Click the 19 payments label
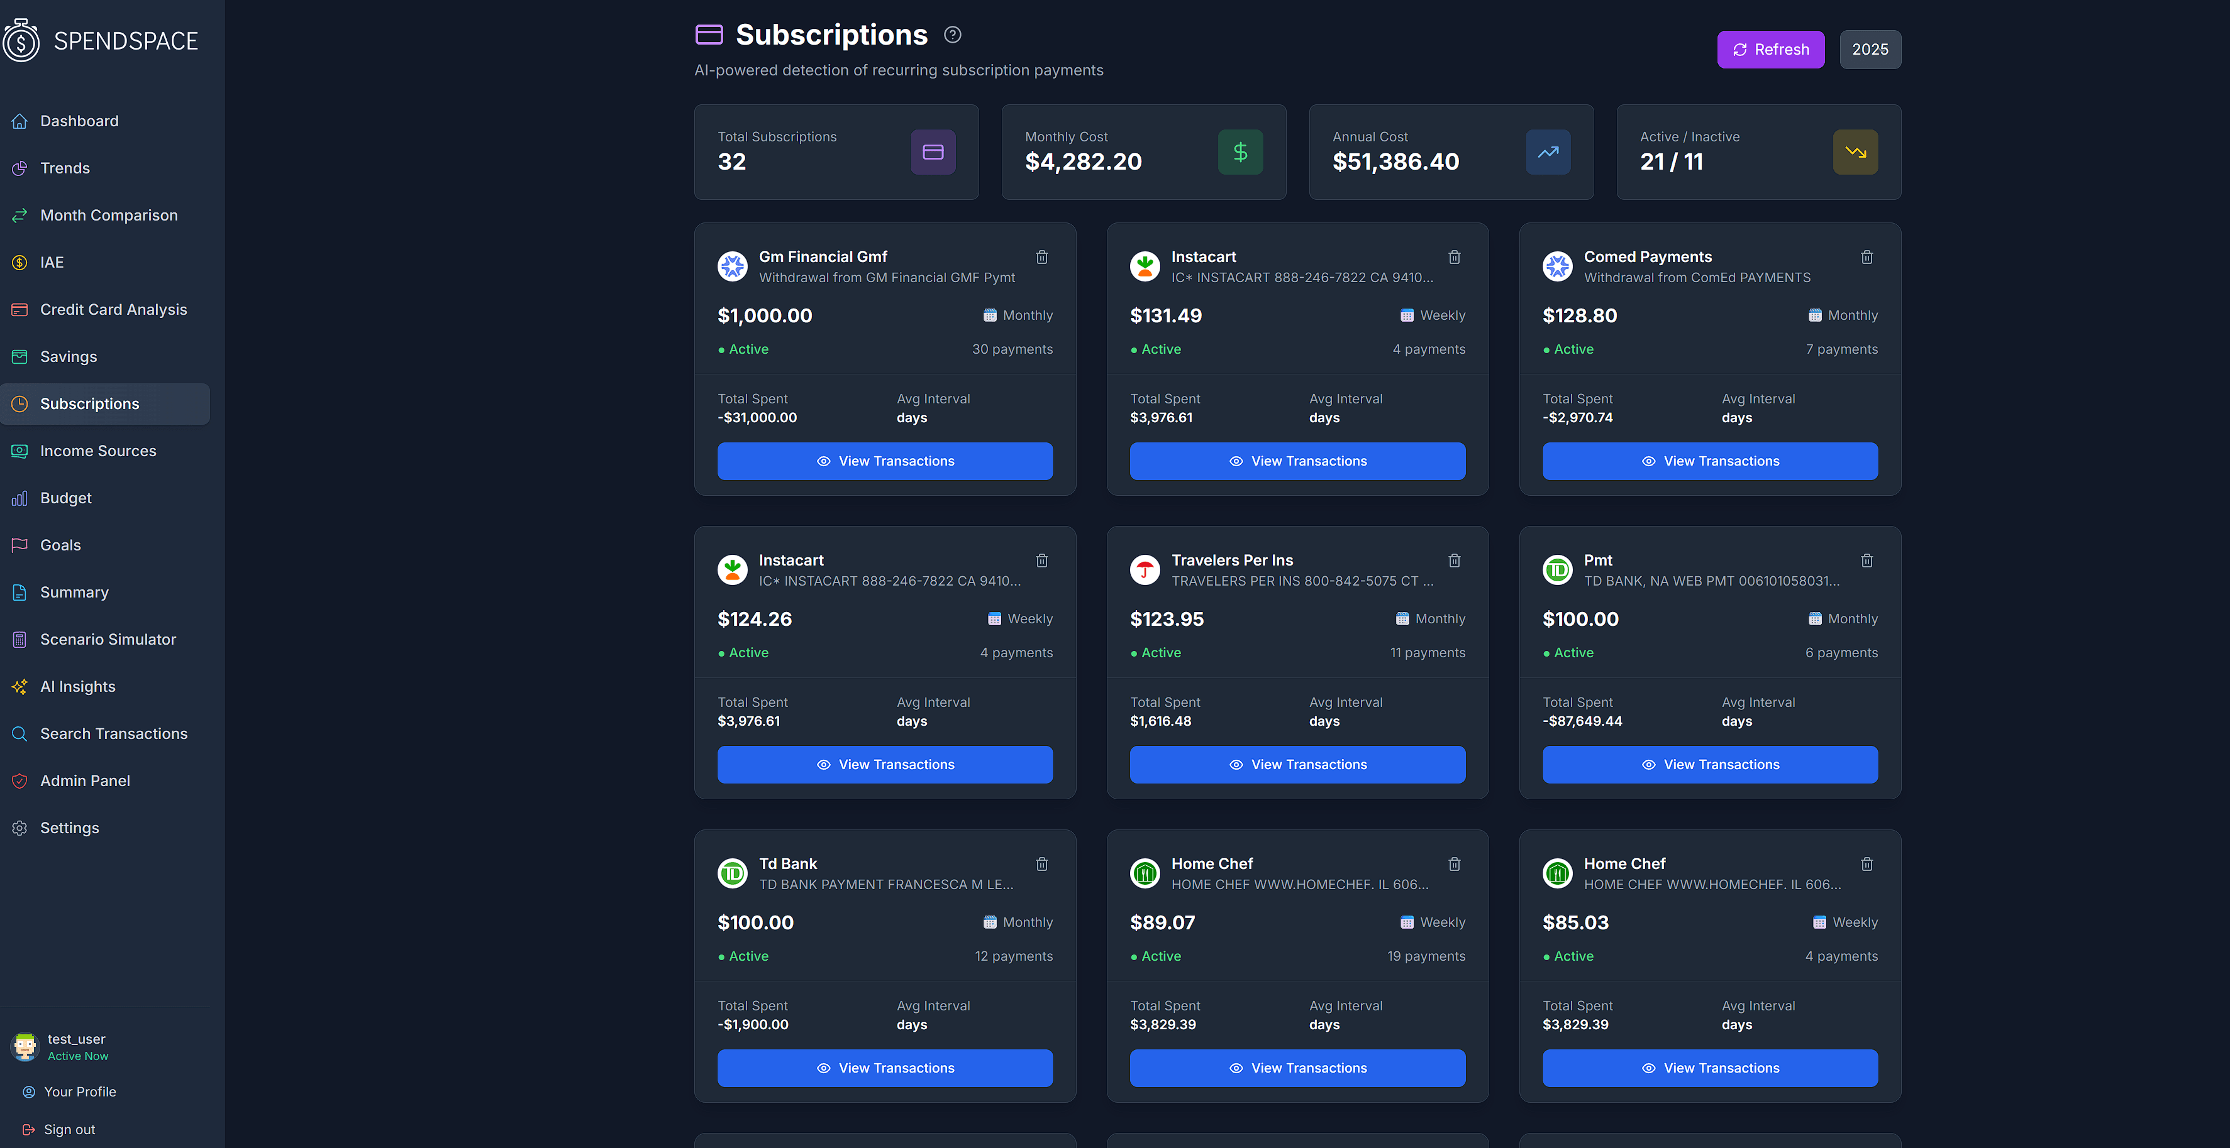Image resolution: width=2230 pixels, height=1148 pixels. coord(1426,956)
